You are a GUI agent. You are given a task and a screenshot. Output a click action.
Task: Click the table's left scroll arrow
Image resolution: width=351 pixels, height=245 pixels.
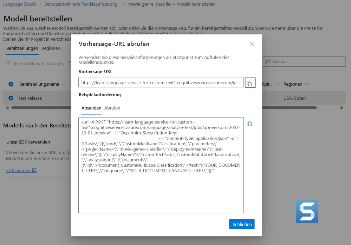click(7, 108)
